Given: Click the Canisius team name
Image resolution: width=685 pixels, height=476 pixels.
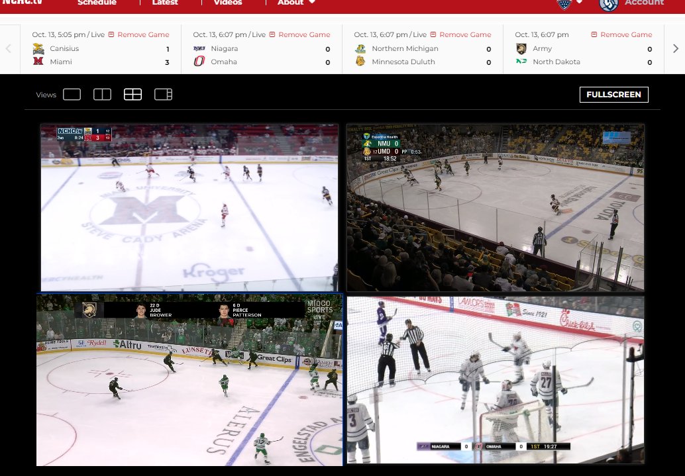Looking at the screenshot, I should point(64,48).
